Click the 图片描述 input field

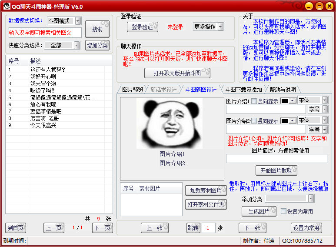click(276, 158)
